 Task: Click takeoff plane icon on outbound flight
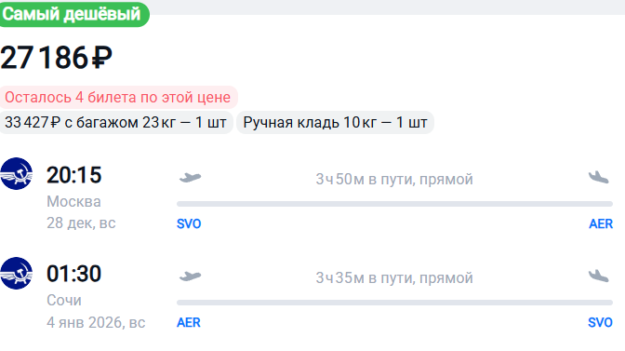[190, 177]
